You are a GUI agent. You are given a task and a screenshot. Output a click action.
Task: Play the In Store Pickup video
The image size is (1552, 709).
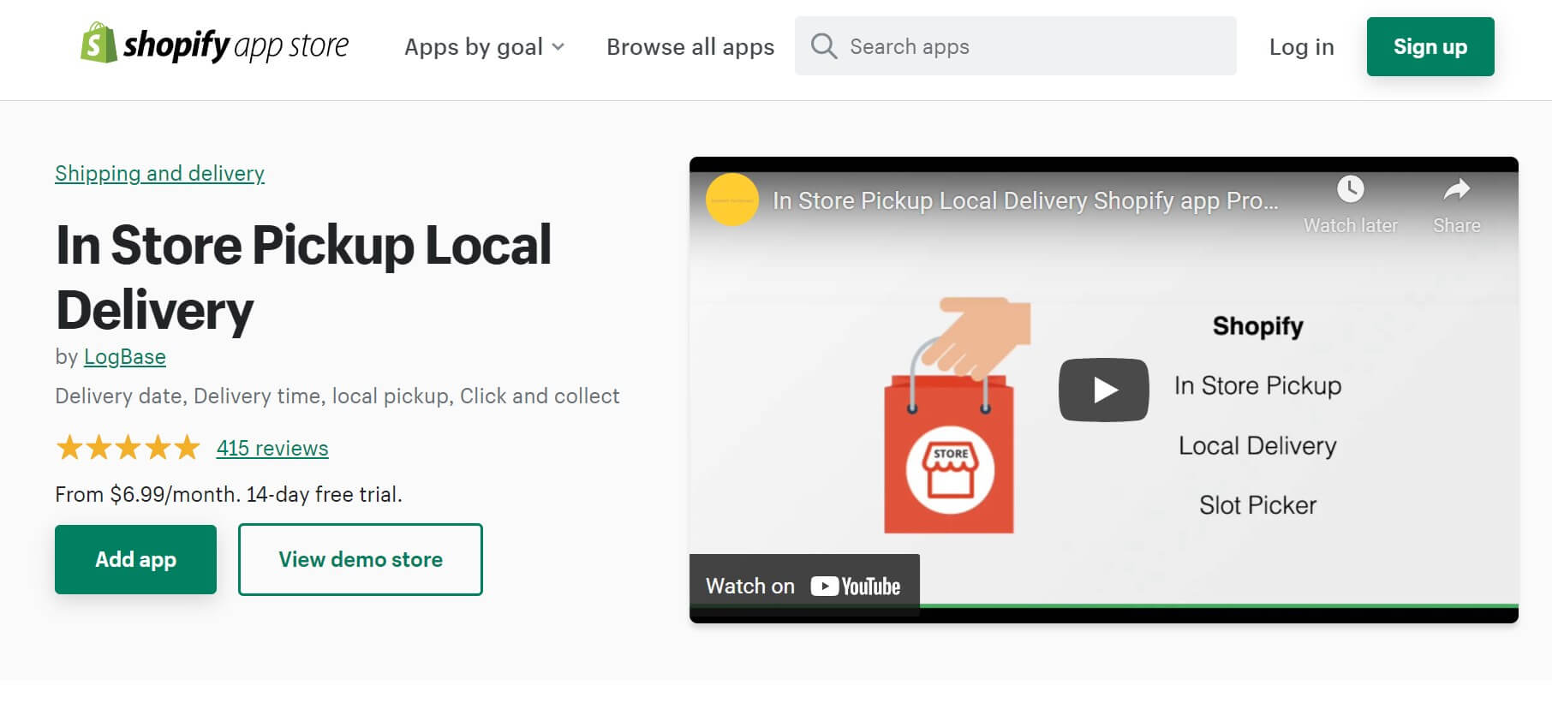(x=1103, y=390)
